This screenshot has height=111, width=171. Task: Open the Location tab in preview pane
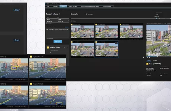point(155,61)
